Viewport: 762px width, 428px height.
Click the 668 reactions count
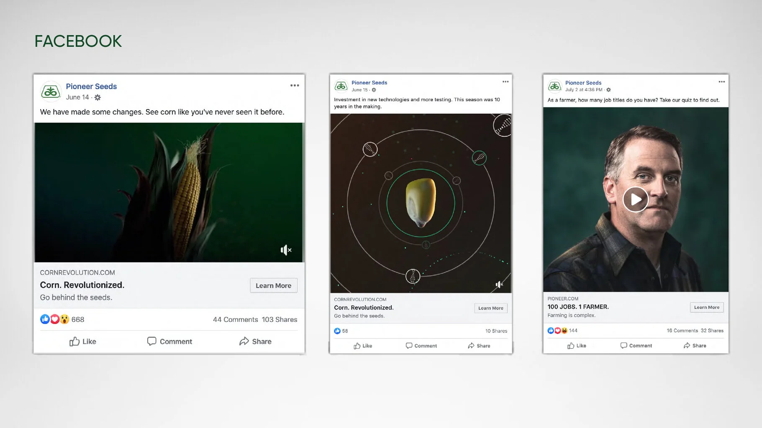click(78, 320)
